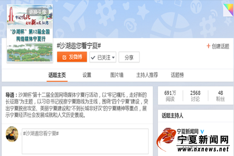Click the 分享 button

pos(129,57)
